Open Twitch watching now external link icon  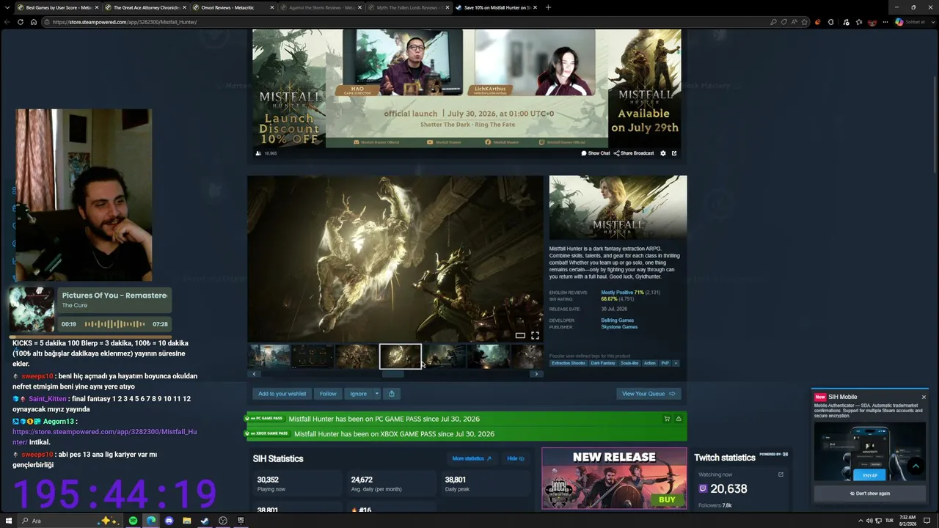tap(781, 474)
